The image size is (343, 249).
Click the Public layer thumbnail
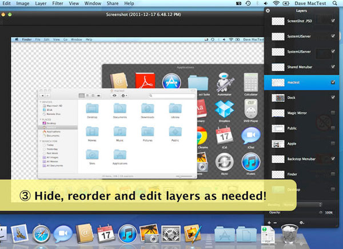pos(278,128)
